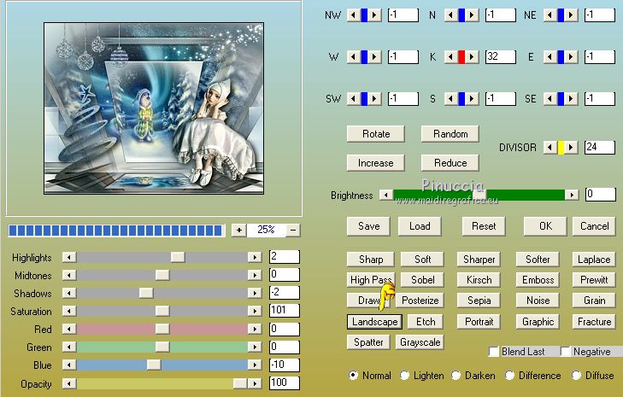Apply the Kirsch preset
The height and width of the screenshot is (397, 623).
(479, 280)
